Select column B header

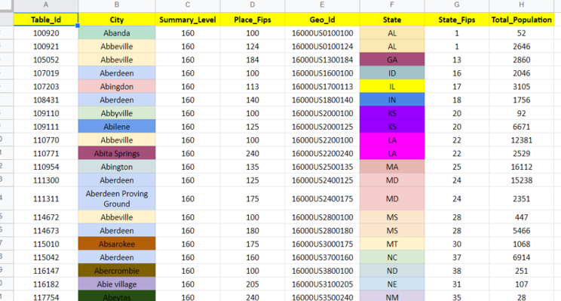(117, 5)
